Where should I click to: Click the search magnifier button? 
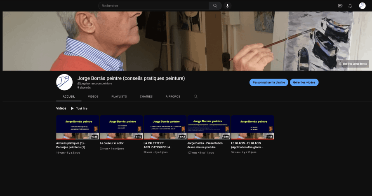pos(215,6)
